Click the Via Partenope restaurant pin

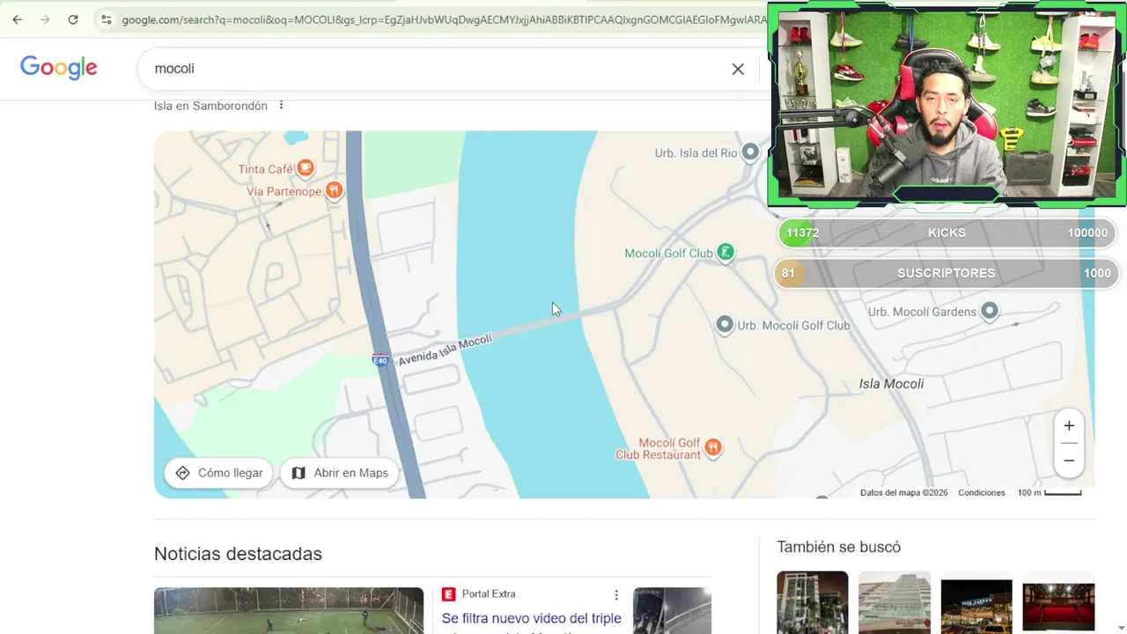(x=334, y=189)
